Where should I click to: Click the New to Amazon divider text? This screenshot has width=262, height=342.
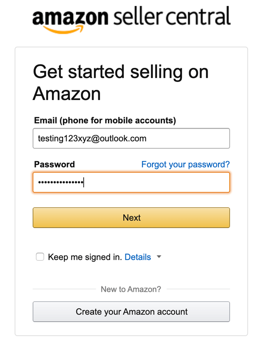[x=131, y=289]
